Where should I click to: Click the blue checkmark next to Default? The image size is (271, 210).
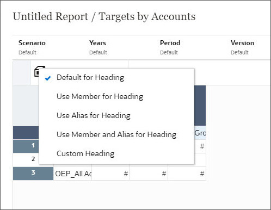[48, 78]
